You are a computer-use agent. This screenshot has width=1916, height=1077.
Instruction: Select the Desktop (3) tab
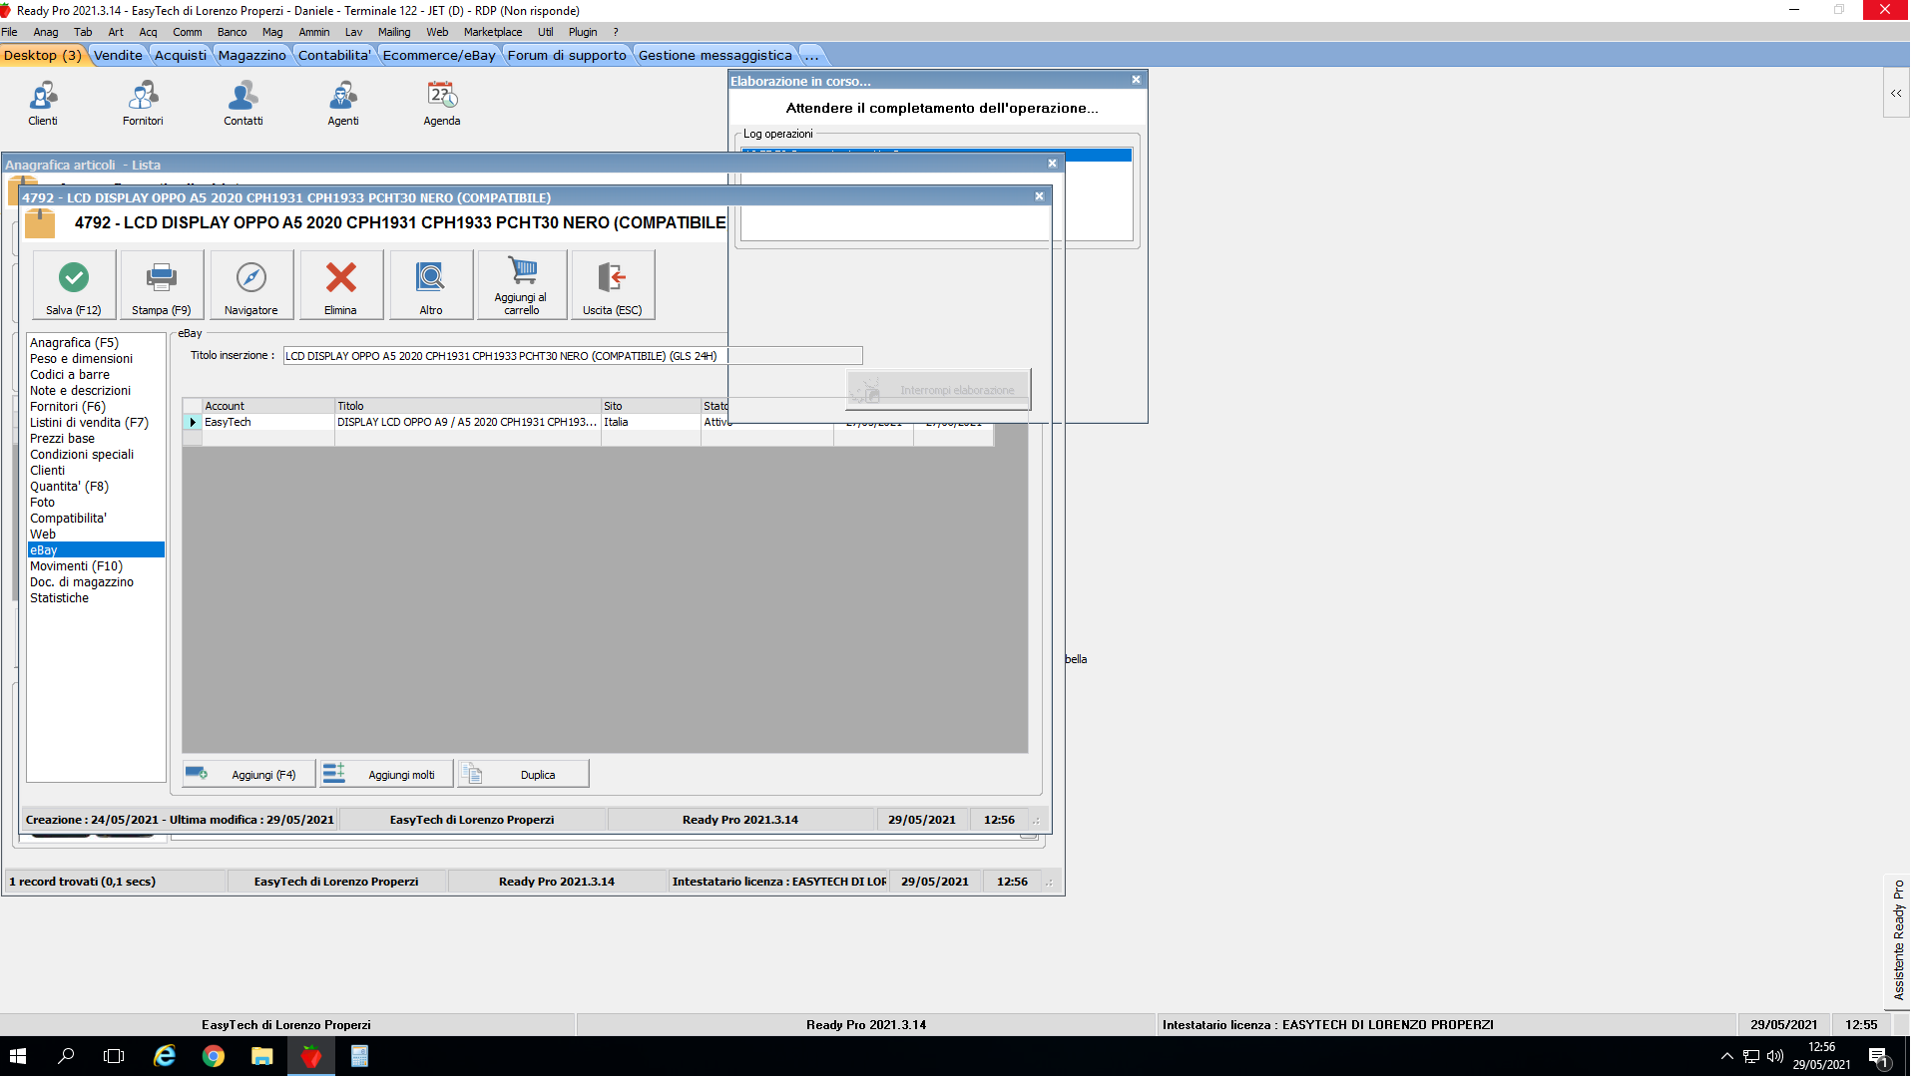tap(43, 55)
